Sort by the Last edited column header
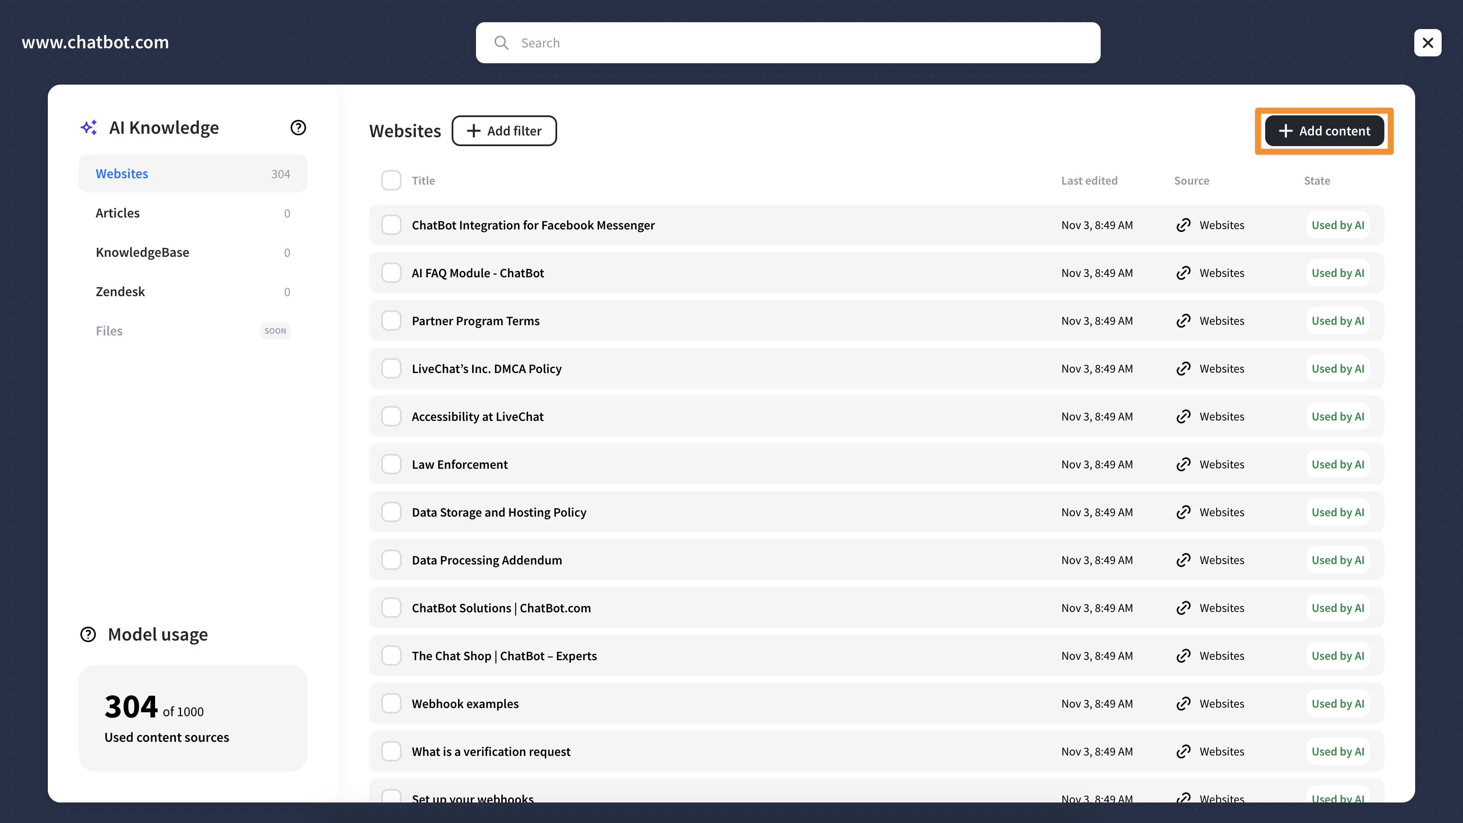 1089,181
